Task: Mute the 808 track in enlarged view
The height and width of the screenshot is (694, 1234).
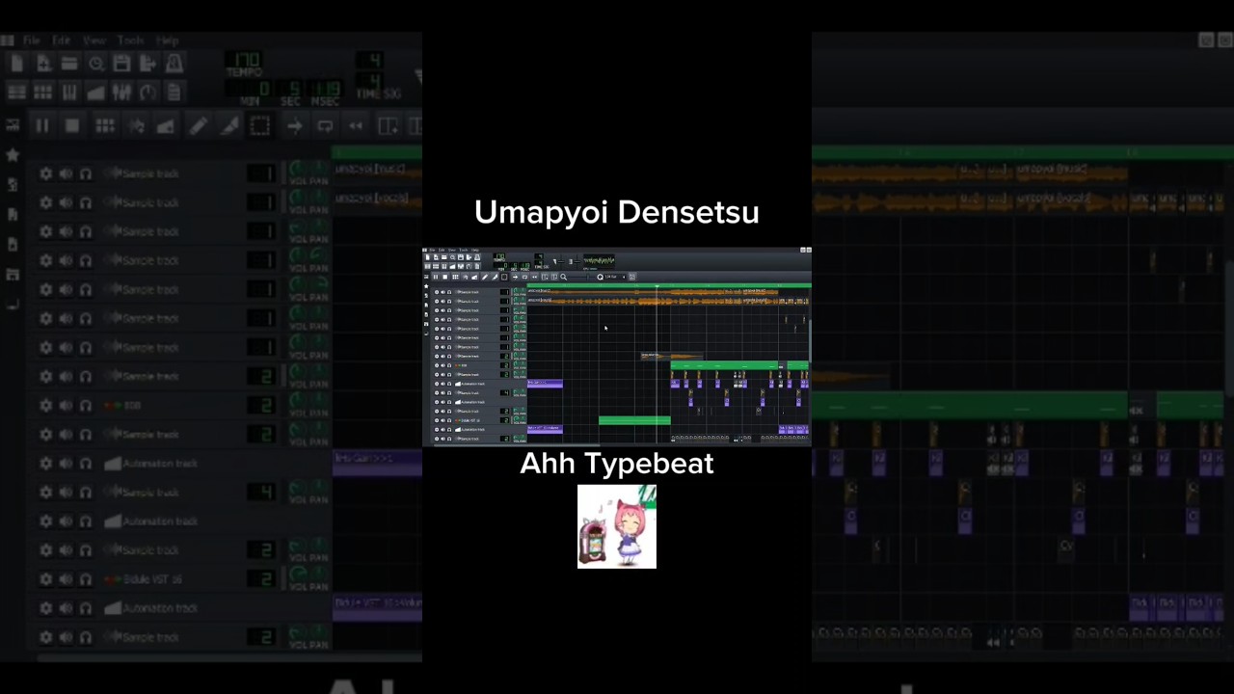Action: (x=66, y=405)
